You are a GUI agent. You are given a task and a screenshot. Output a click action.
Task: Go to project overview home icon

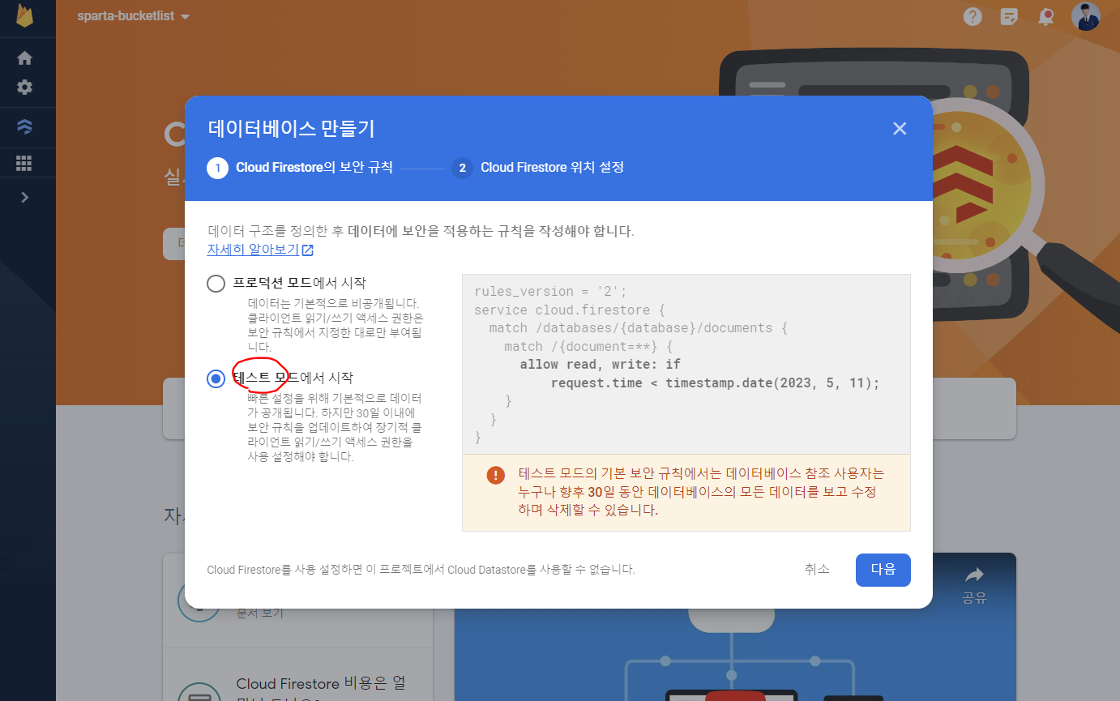click(24, 58)
